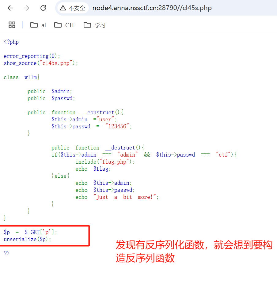
Task: Click the include("flag.php") line
Action: click(105, 162)
